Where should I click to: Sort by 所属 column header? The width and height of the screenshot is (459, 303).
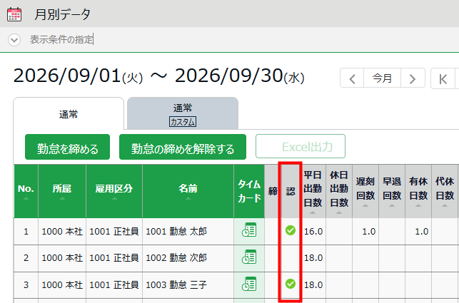[x=62, y=191]
